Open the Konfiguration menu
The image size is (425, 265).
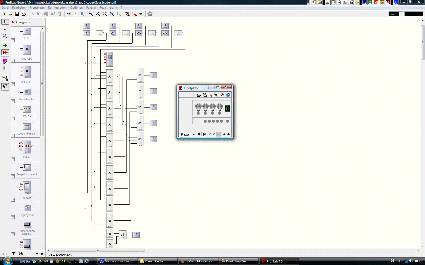point(57,8)
